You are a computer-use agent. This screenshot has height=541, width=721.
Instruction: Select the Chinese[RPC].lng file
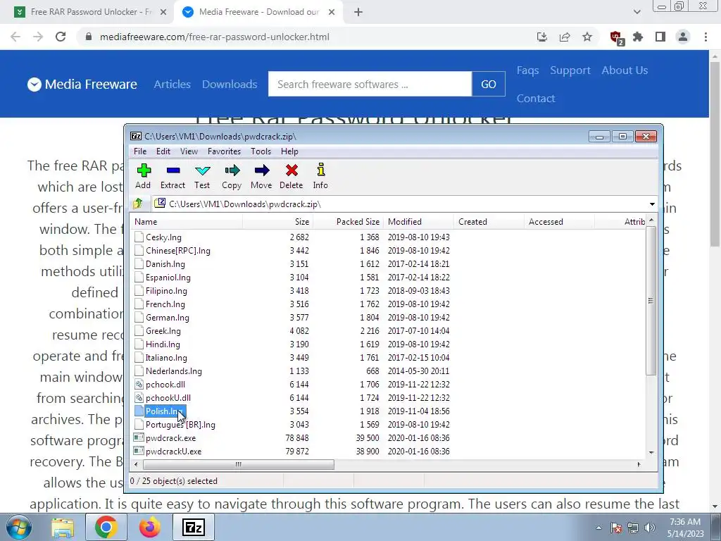[177, 251]
